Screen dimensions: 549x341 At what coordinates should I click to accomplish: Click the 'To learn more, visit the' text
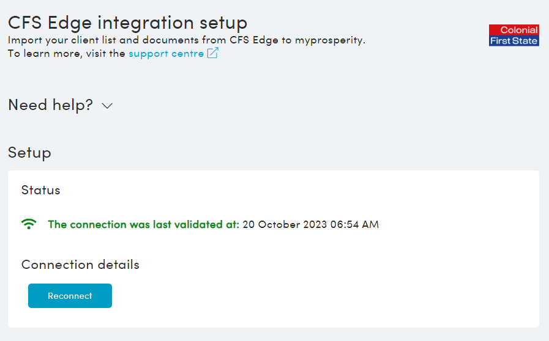coord(66,54)
